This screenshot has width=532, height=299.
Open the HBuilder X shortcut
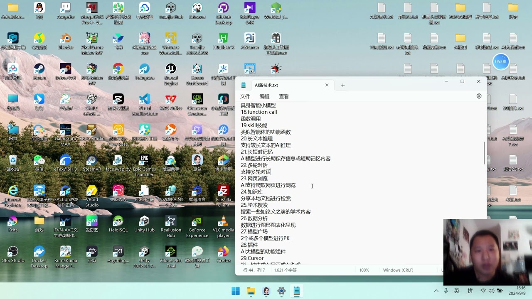(224, 41)
